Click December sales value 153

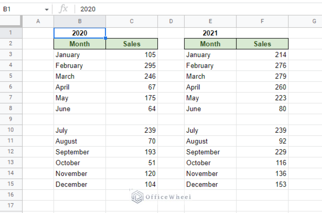(262, 184)
